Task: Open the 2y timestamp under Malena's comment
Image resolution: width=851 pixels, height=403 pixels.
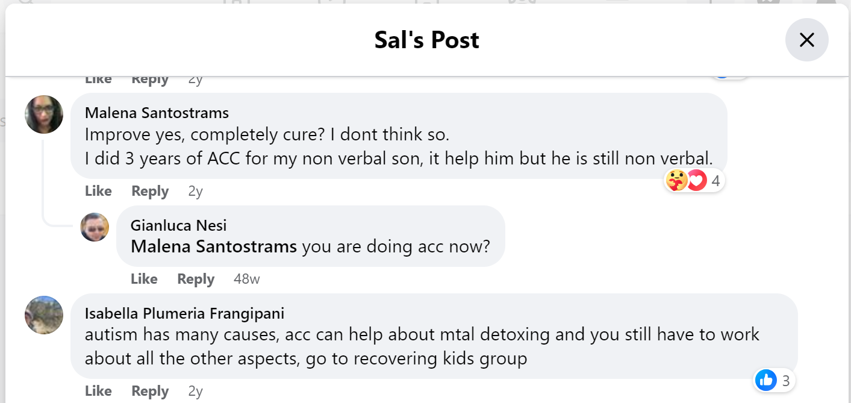Action: point(196,191)
